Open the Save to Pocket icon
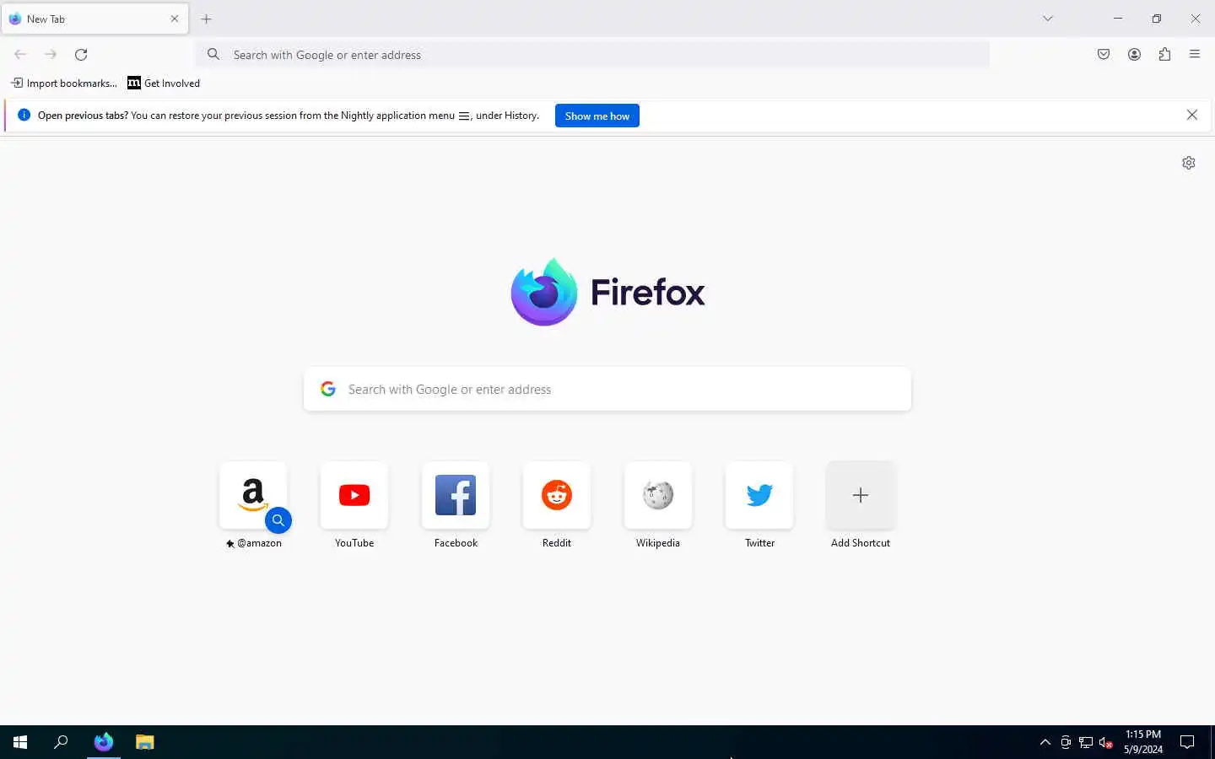1215x759 pixels. pos(1104,55)
